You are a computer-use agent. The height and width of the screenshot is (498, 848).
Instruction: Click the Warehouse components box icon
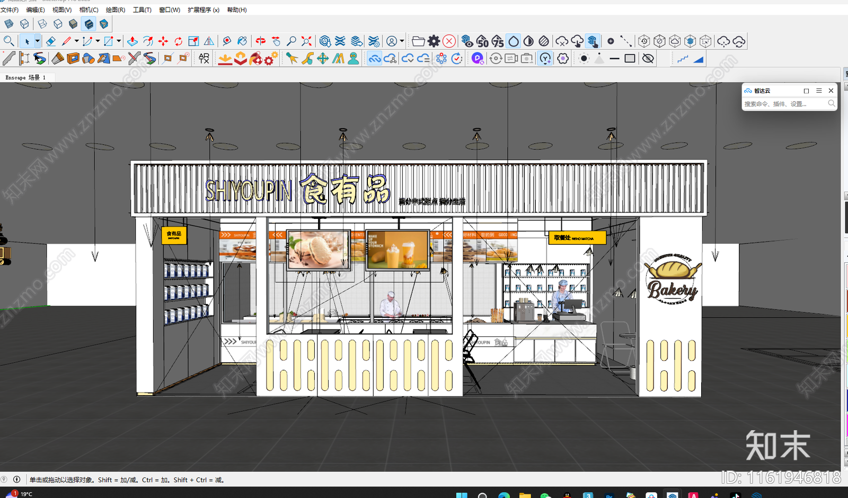(x=325, y=41)
